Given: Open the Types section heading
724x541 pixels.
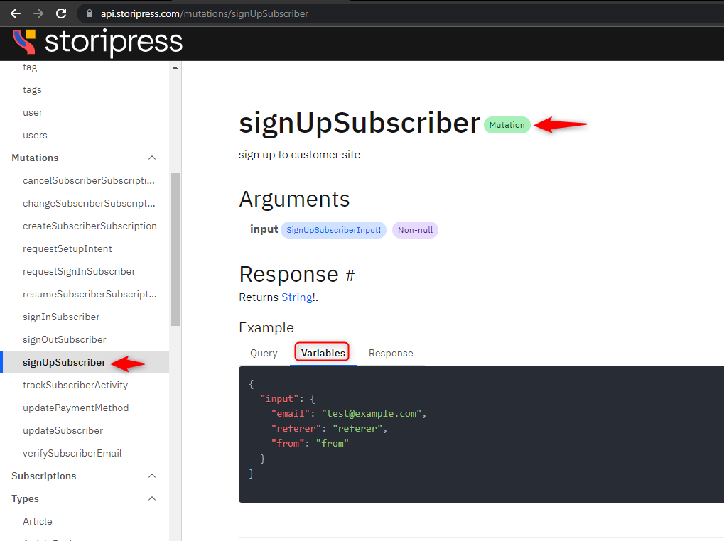Looking at the screenshot, I should [x=25, y=498].
